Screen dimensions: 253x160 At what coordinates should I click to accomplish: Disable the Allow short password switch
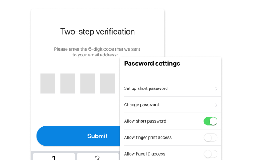[x=210, y=121]
